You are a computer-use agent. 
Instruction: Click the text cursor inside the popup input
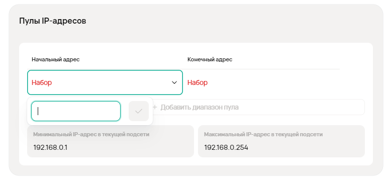point(38,111)
